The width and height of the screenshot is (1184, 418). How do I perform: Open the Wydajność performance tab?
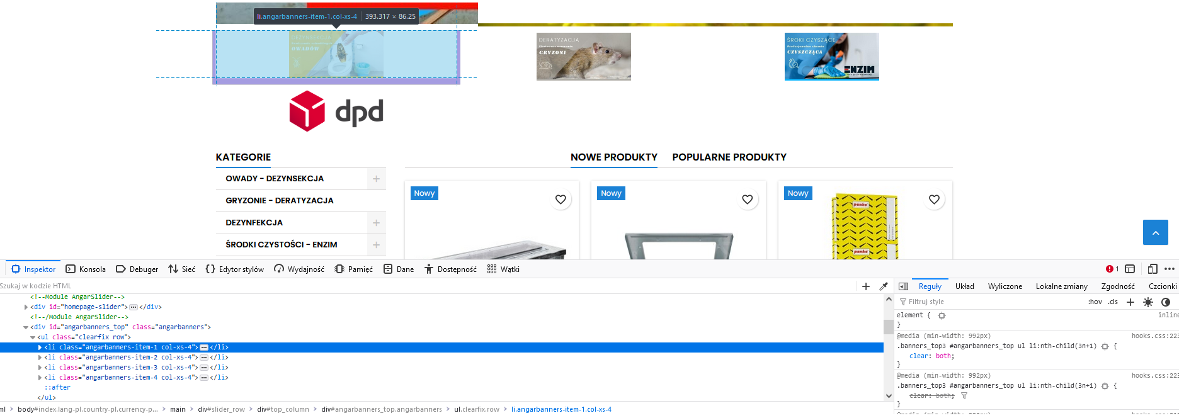(299, 269)
